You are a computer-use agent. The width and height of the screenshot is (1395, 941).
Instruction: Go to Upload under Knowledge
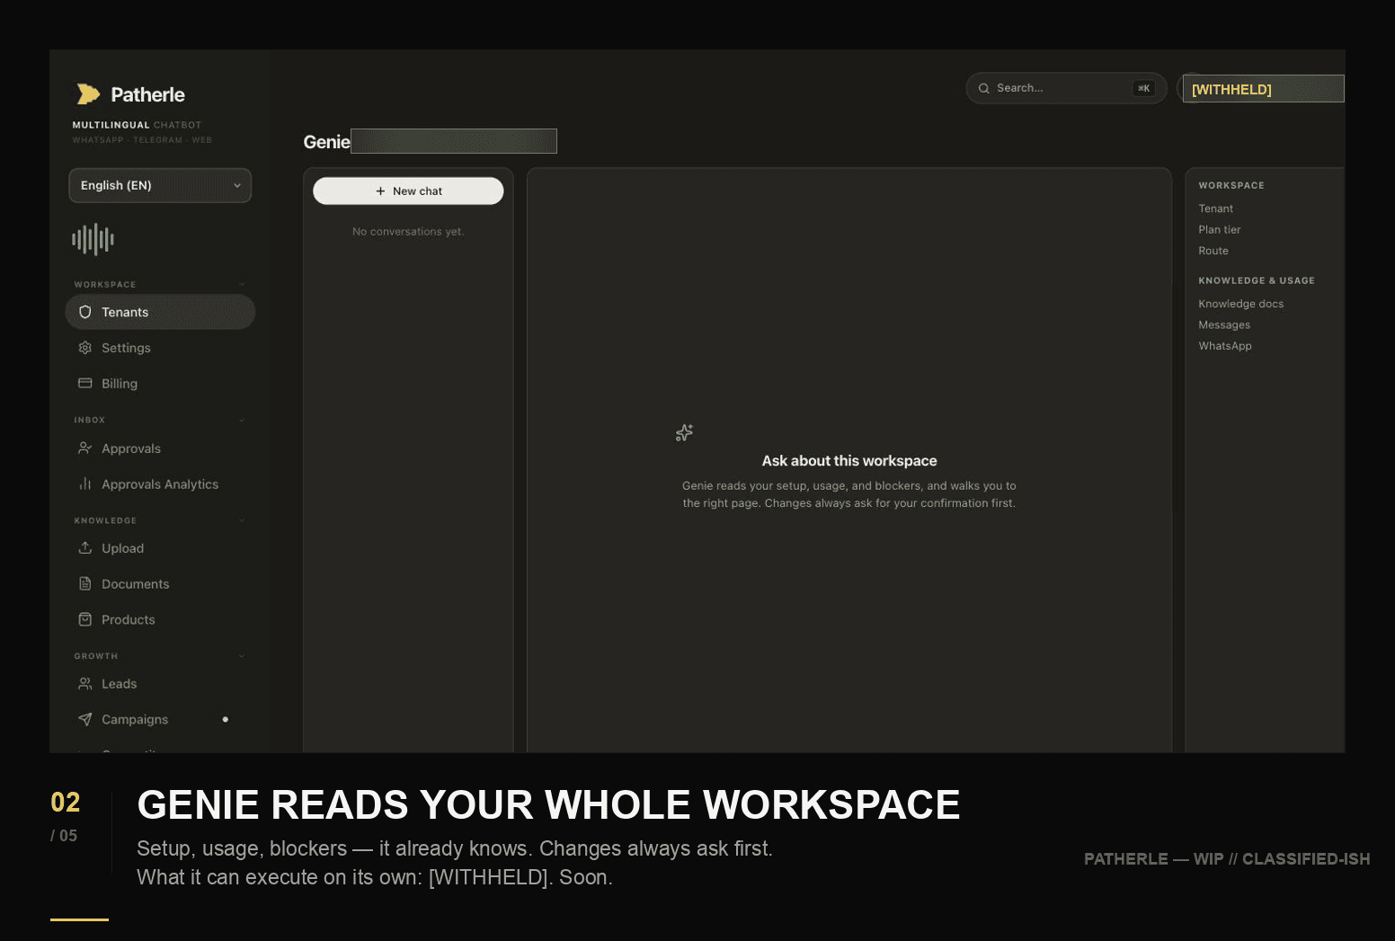(160, 547)
